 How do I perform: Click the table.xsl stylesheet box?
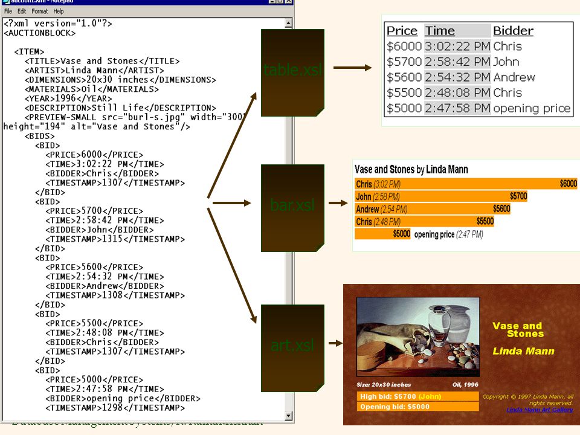coord(292,73)
